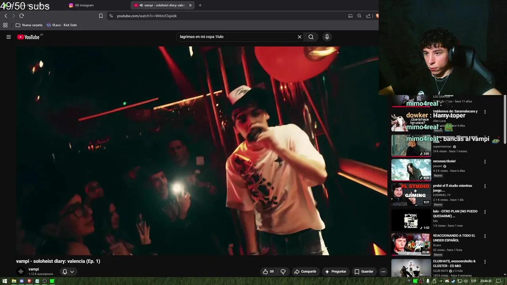This screenshot has width=507, height=285.
Task: Open options menu for REACCIONANDO A TODO video
Action: pos(485,236)
